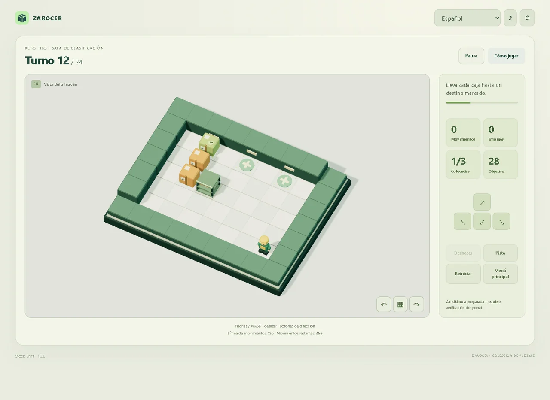Click the "Vista del almacén" label
Viewport: 550px width, 400px height.
point(61,84)
